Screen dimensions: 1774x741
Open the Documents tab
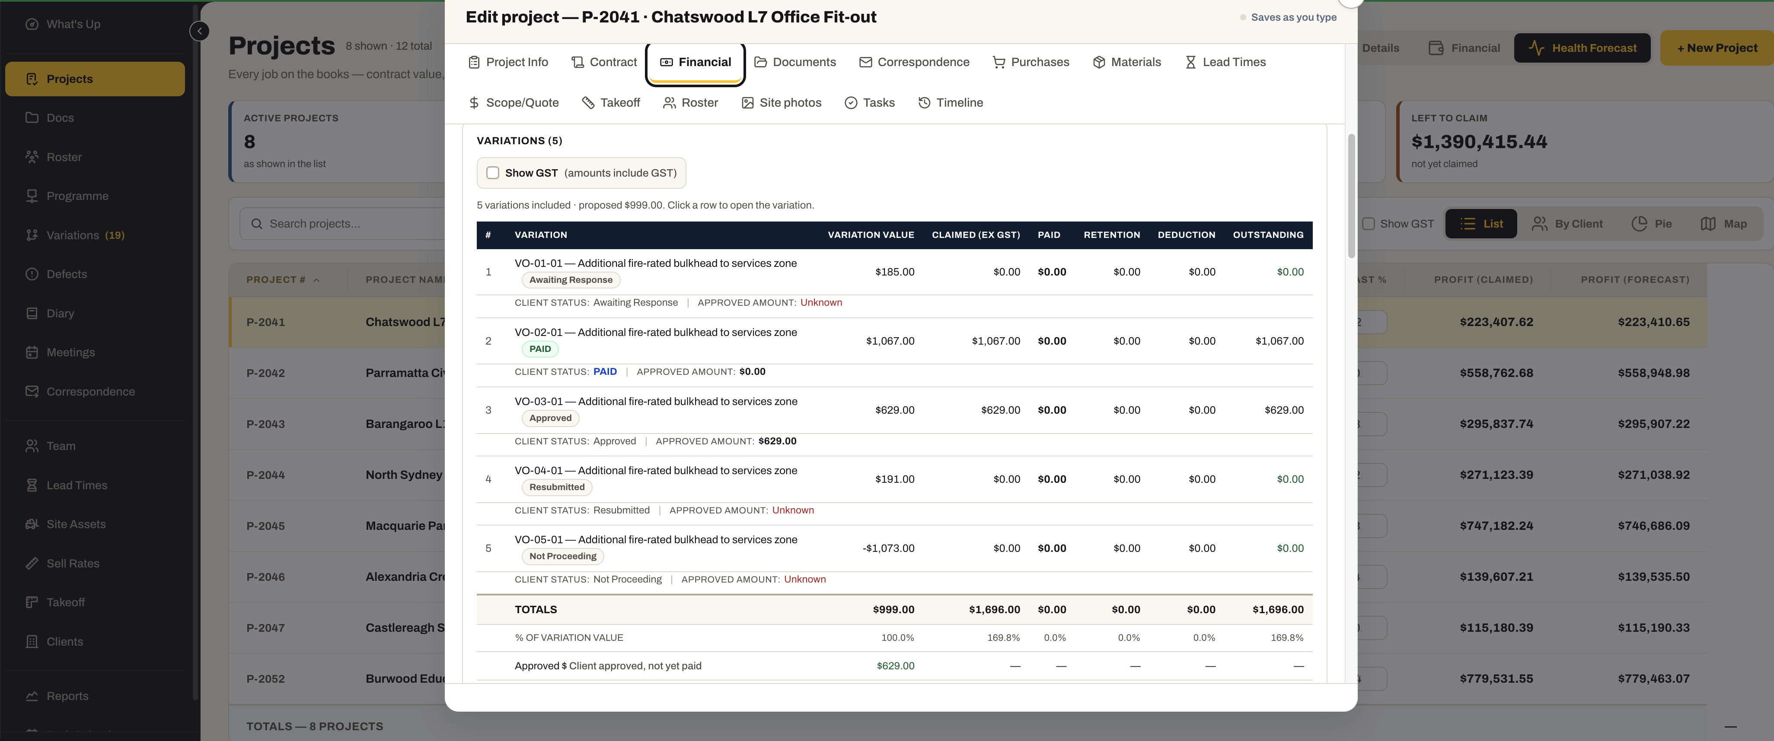[795, 62]
